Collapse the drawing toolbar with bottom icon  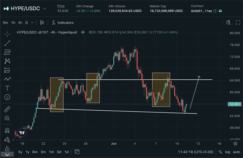[x=7, y=155]
